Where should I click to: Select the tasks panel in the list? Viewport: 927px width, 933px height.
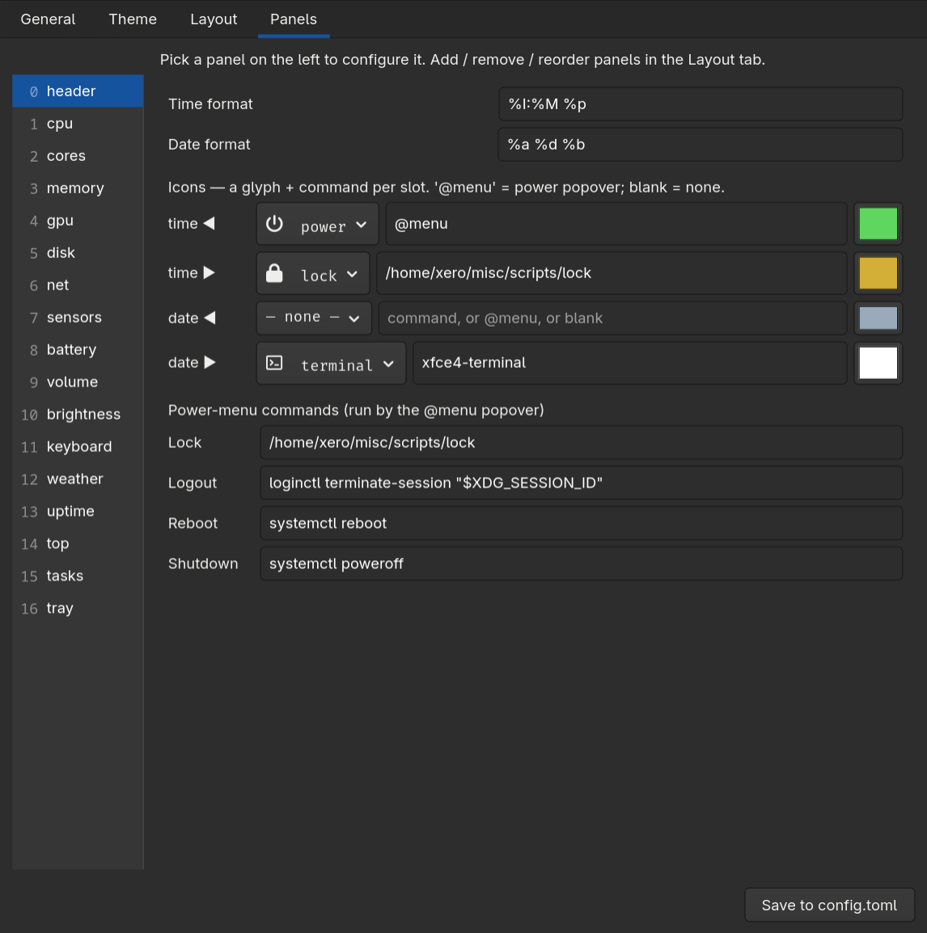[x=78, y=576]
